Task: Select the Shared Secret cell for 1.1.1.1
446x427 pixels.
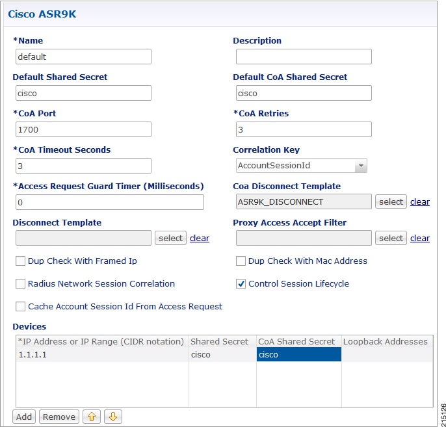Action: [223, 354]
